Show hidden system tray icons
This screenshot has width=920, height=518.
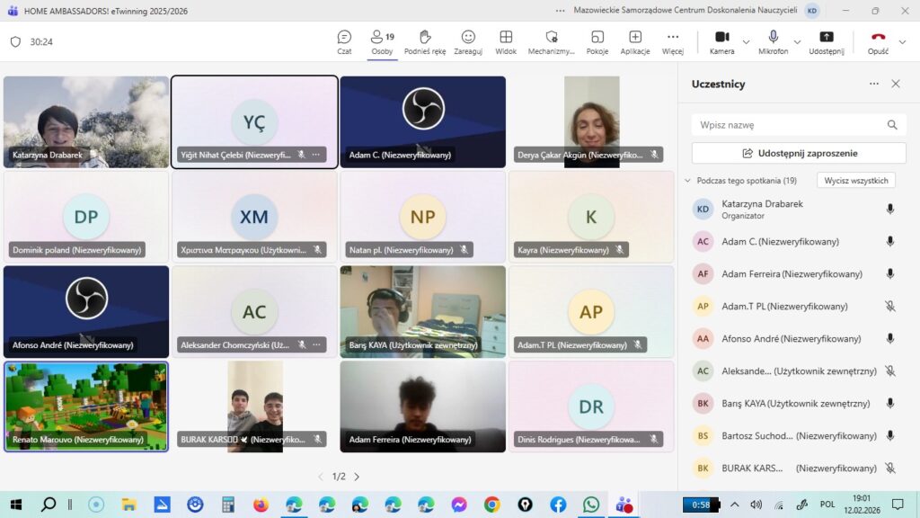pyautogui.click(x=735, y=505)
